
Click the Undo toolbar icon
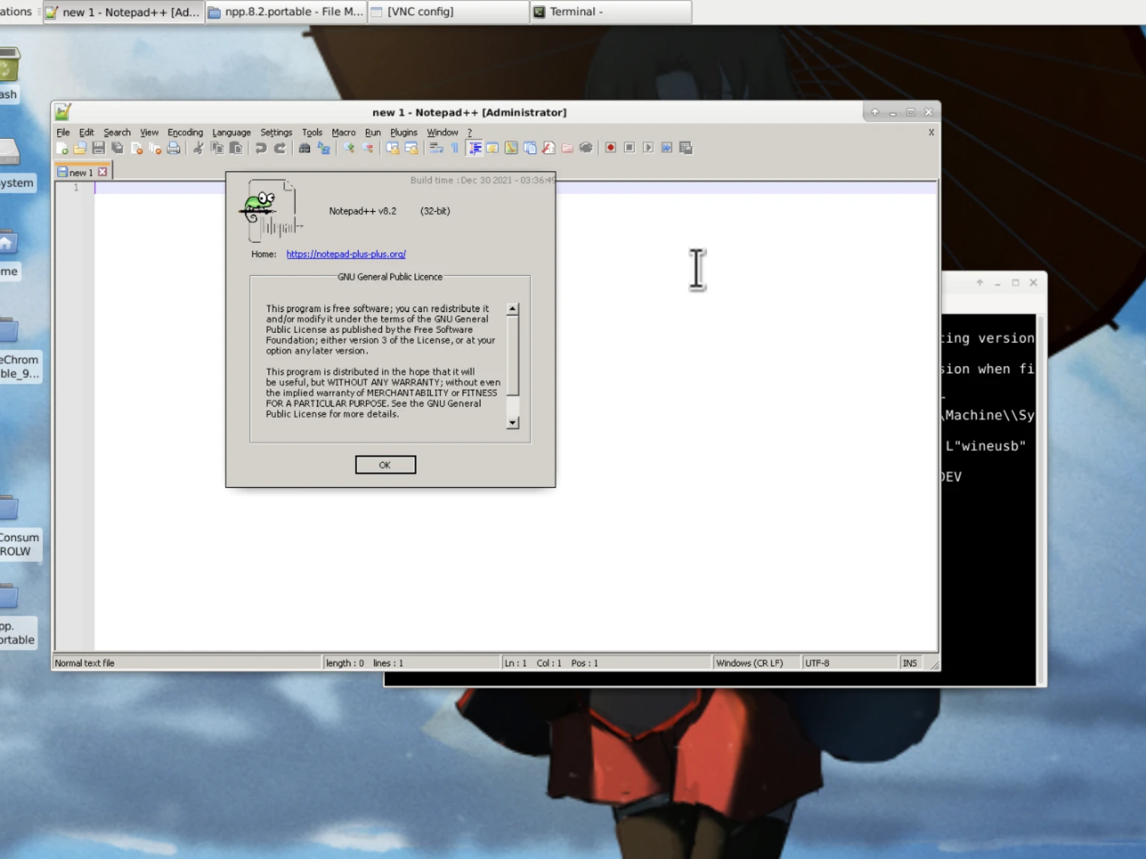(260, 148)
